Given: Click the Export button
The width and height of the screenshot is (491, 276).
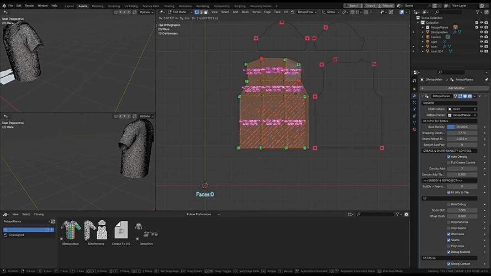Looking at the screenshot, I should (x=352, y=6).
